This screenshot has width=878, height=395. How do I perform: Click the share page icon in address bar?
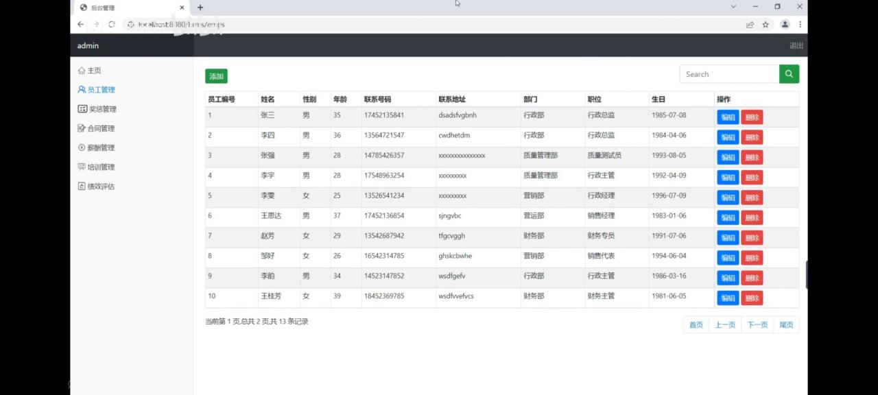pyautogui.click(x=750, y=24)
